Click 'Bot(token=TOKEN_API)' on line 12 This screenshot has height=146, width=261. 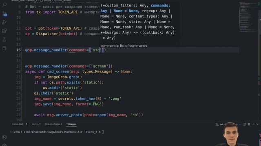pyautogui.click(x=60, y=28)
